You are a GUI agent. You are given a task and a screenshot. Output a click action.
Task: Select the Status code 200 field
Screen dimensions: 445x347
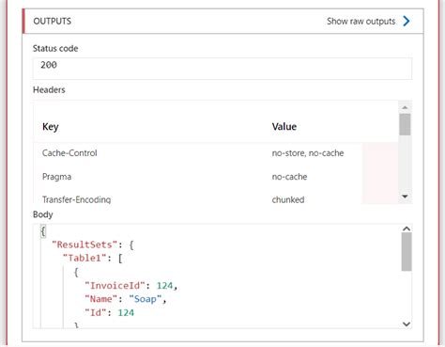[222, 68]
